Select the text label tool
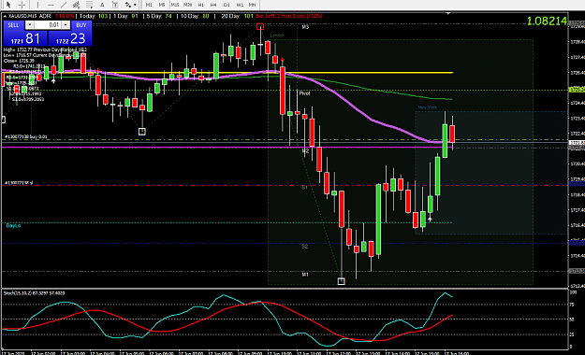 point(115,5)
